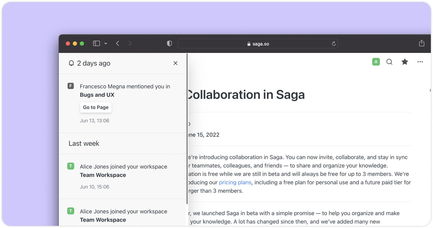Click the green A user avatar
The height and width of the screenshot is (228, 433).
pyautogui.click(x=376, y=62)
